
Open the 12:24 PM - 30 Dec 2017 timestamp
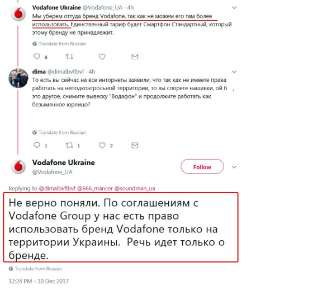pos(39,281)
